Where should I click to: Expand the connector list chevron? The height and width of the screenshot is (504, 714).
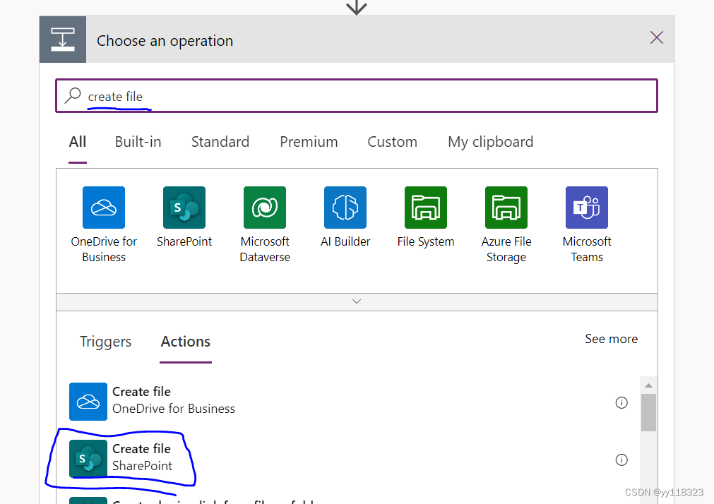[x=357, y=302]
